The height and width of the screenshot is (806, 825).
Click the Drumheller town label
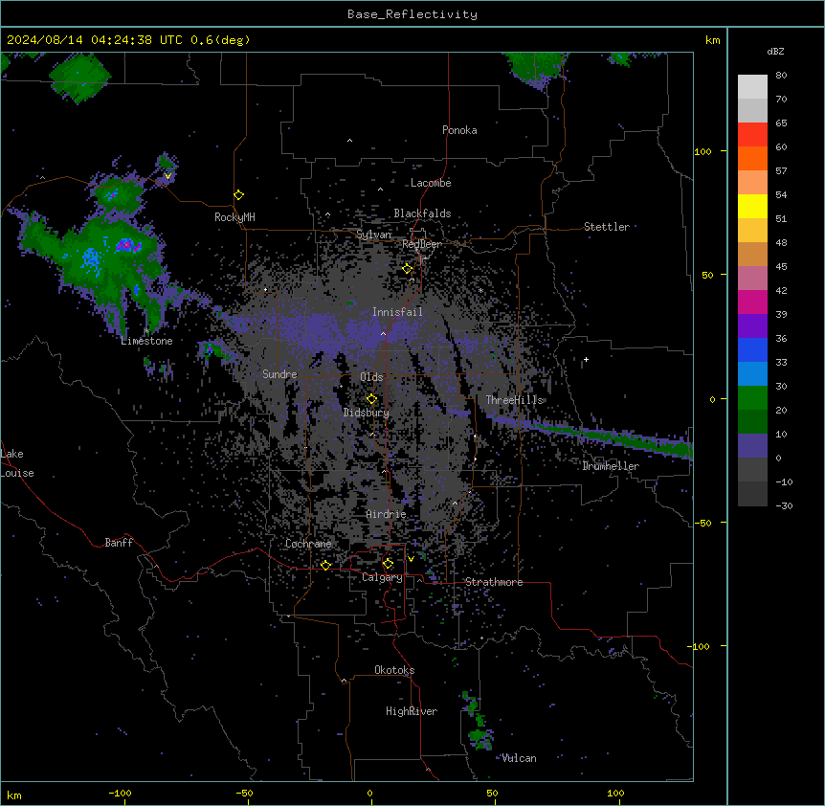point(611,466)
